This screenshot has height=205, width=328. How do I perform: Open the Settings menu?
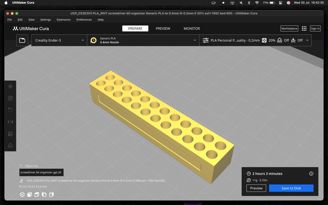pos(45,19)
